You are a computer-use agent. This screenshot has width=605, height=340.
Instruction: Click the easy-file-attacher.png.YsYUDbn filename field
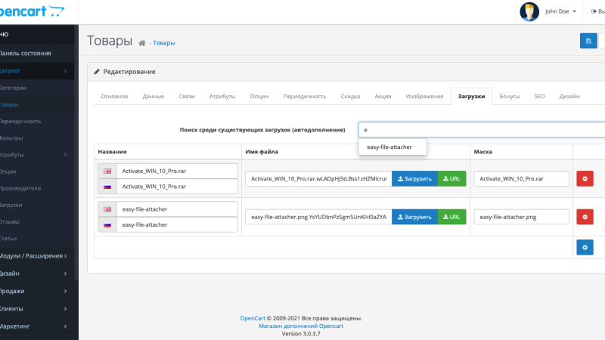(318, 217)
